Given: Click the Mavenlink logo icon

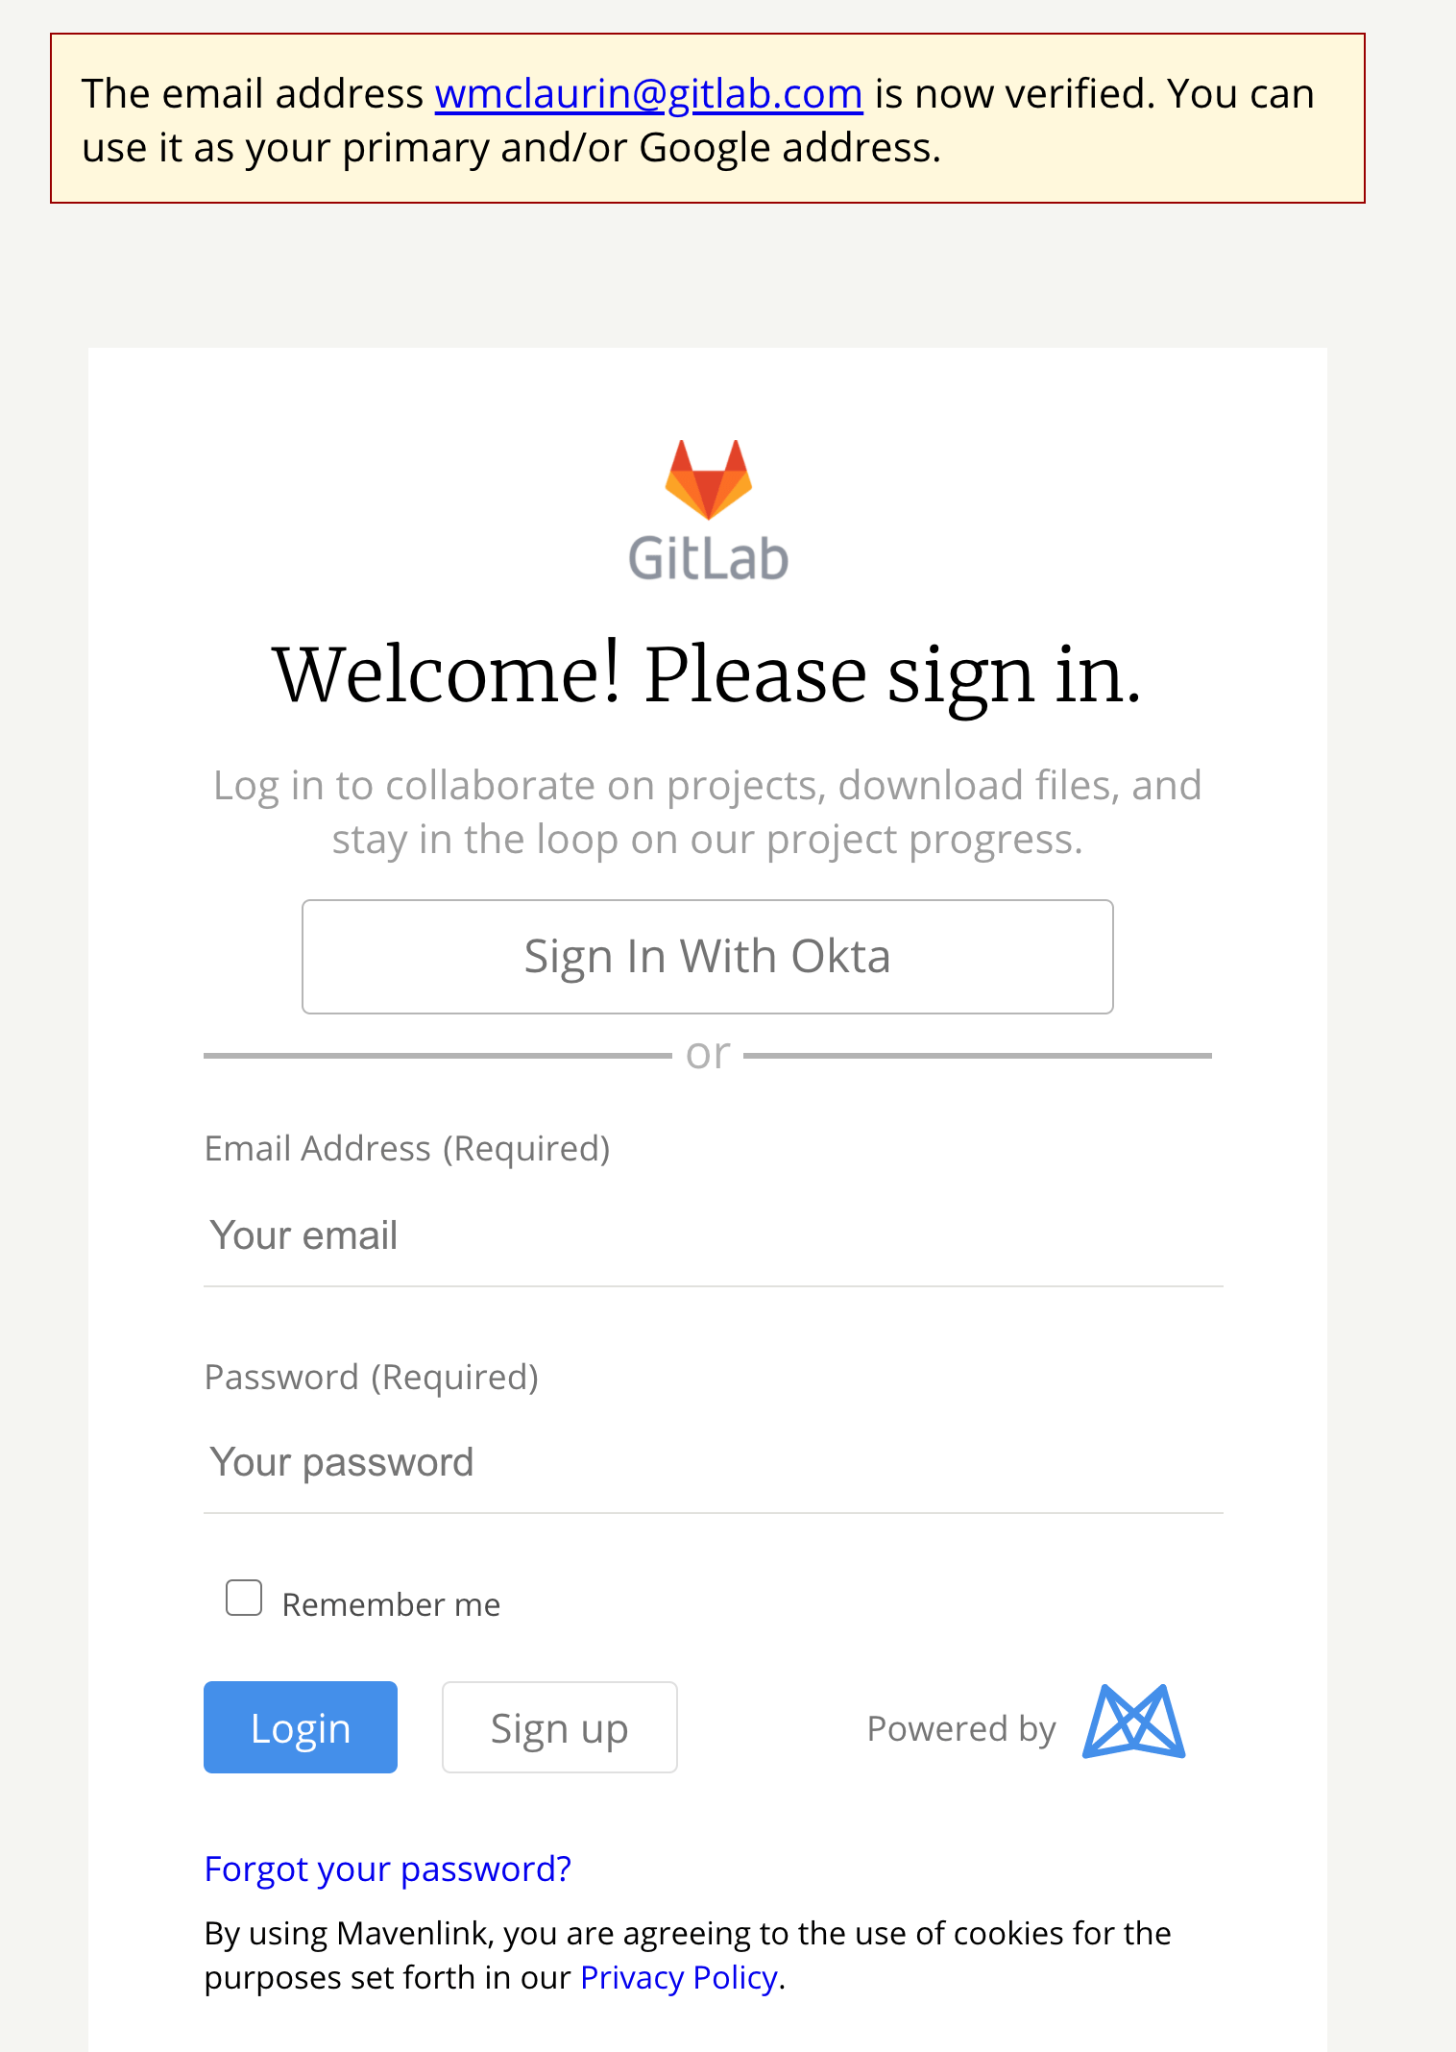Looking at the screenshot, I should click(x=1133, y=1722).
